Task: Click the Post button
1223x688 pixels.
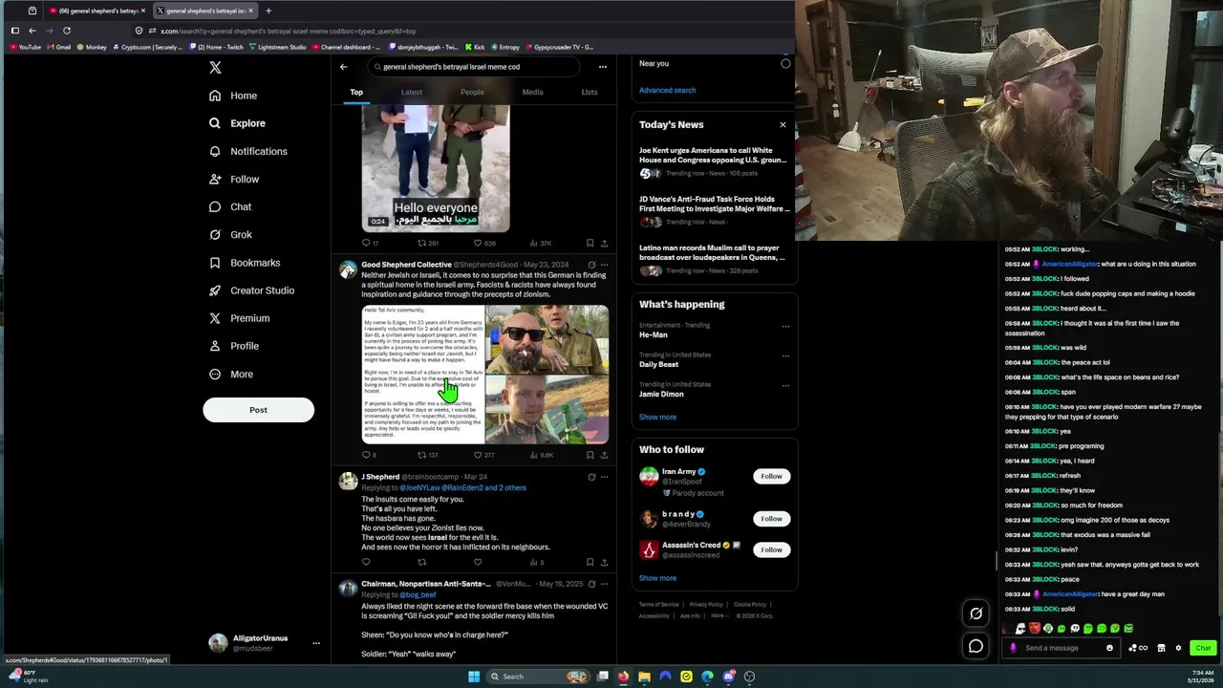Action: click(258, 410)
